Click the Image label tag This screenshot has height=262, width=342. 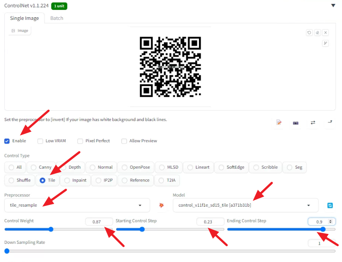[x=20, y=31]
